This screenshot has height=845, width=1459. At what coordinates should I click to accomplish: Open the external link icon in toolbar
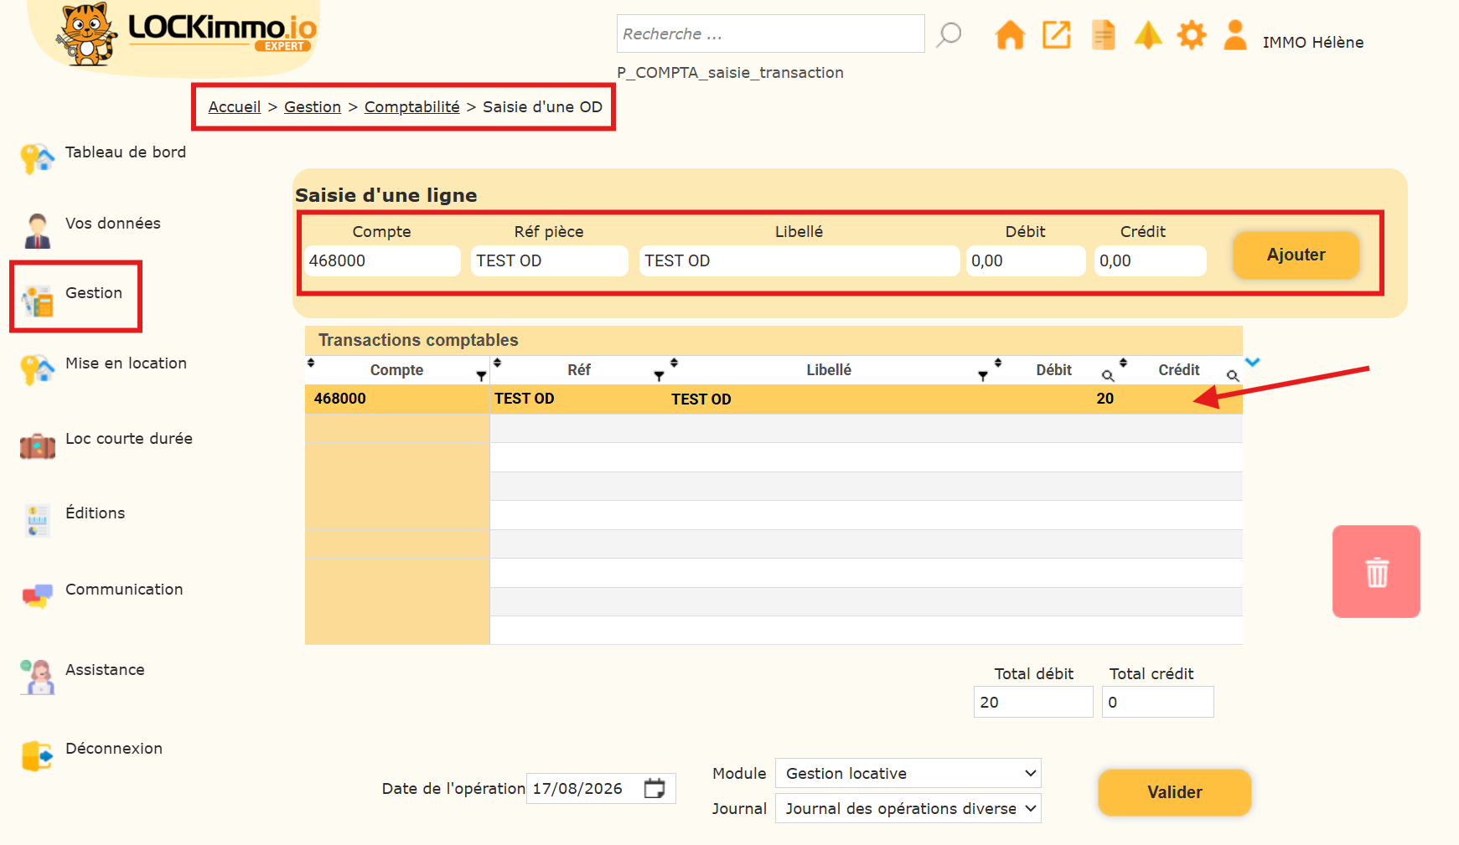pos(1057,35)
